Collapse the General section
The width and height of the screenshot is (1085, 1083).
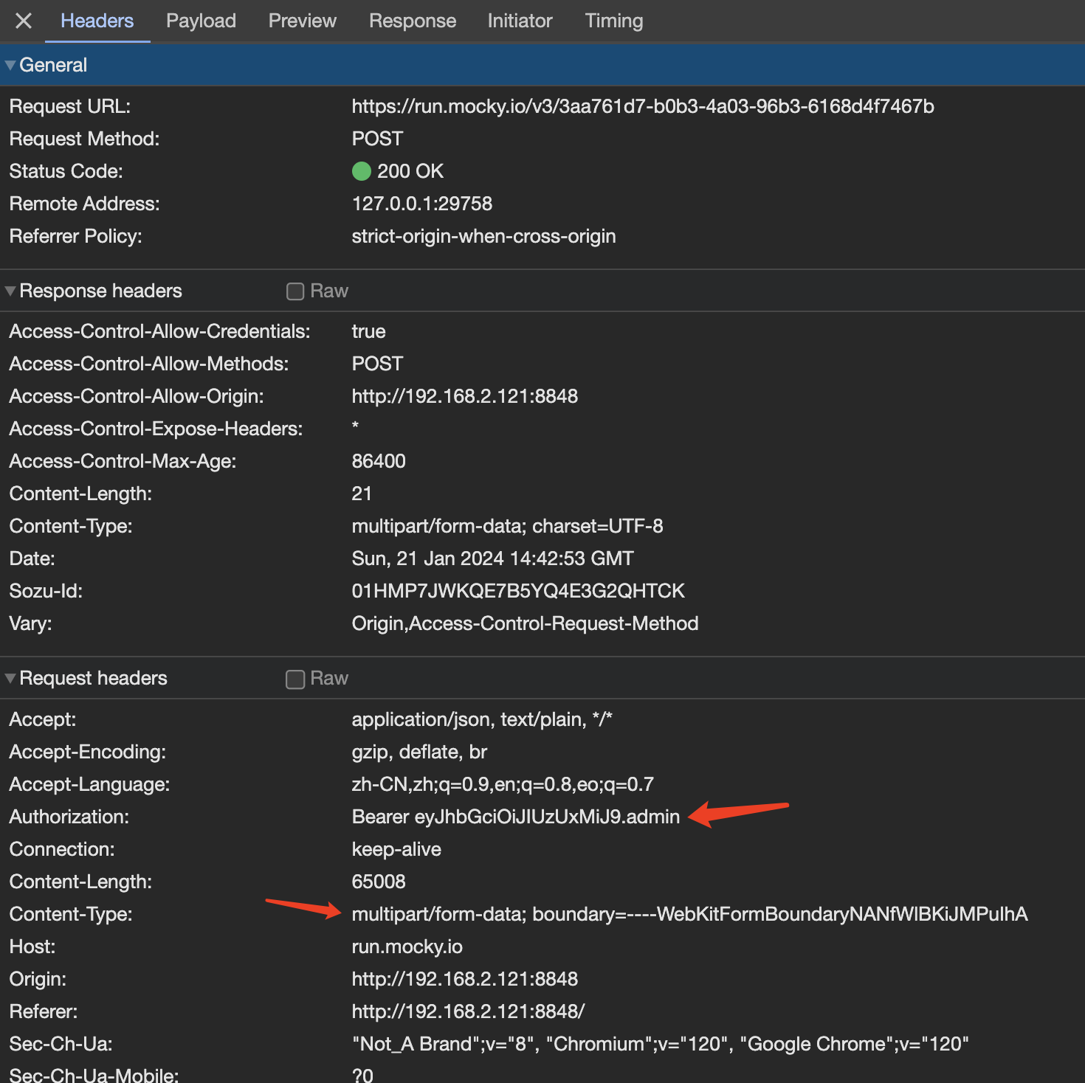(11, 66)
